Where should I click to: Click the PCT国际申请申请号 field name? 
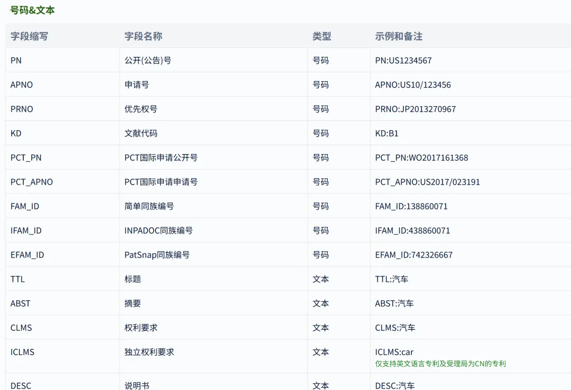coord(157,182)
